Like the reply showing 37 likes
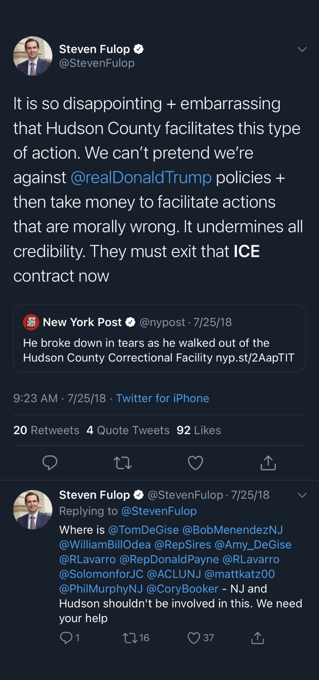Viewport: 319px width, 680px height. (194, 638)
